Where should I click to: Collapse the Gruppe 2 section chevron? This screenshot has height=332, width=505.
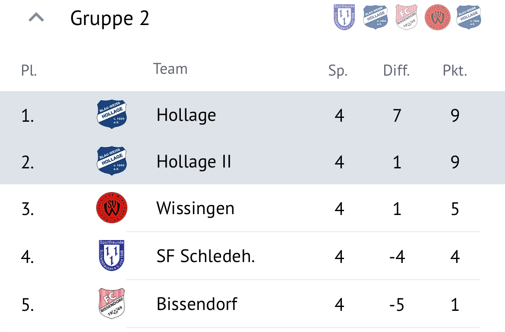(x=36, y=17)
